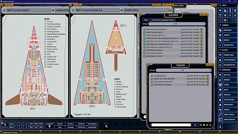Click Create From Campaign Assets tab

(163, 20)
